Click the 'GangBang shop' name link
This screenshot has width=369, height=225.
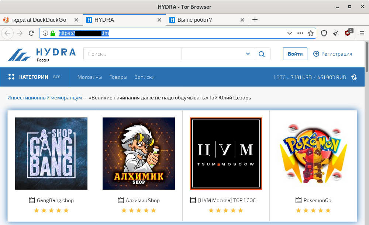click(55, 200)
